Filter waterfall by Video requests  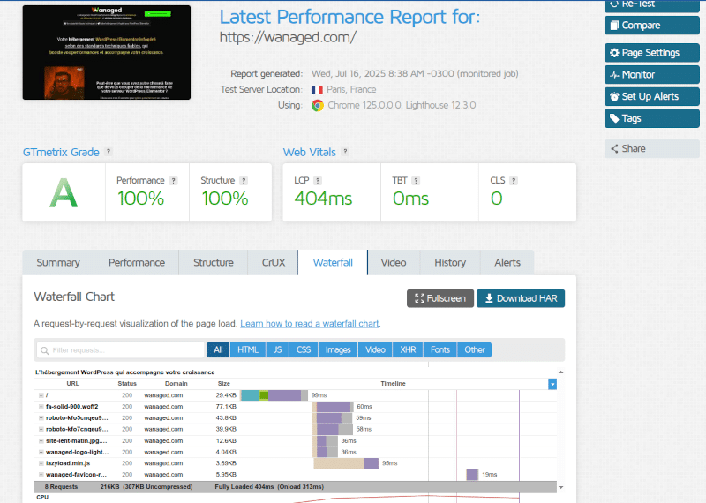click(x=375, y=349)
